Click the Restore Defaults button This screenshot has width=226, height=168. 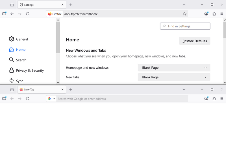click(x=195, y=41)
